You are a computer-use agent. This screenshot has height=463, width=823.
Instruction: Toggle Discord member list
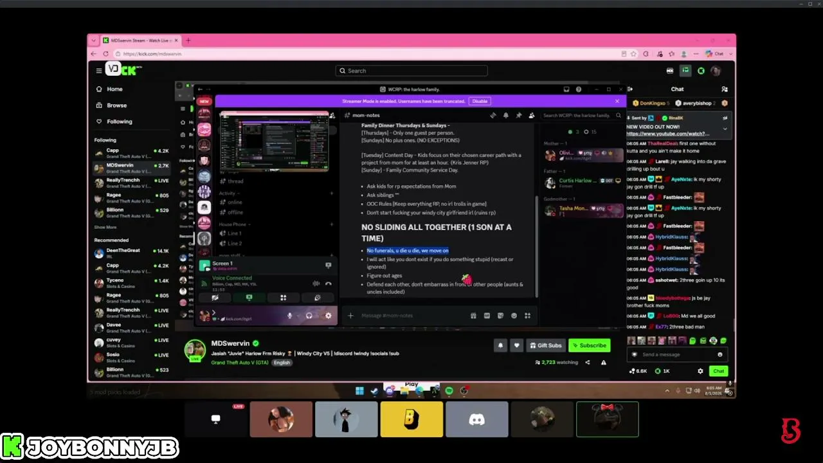point(531,116)
